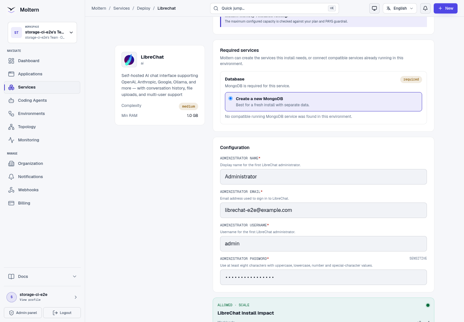Click the Docs book icon
Image resolution: width=464 pixels, height=322 pixels.
coord(11,277)
